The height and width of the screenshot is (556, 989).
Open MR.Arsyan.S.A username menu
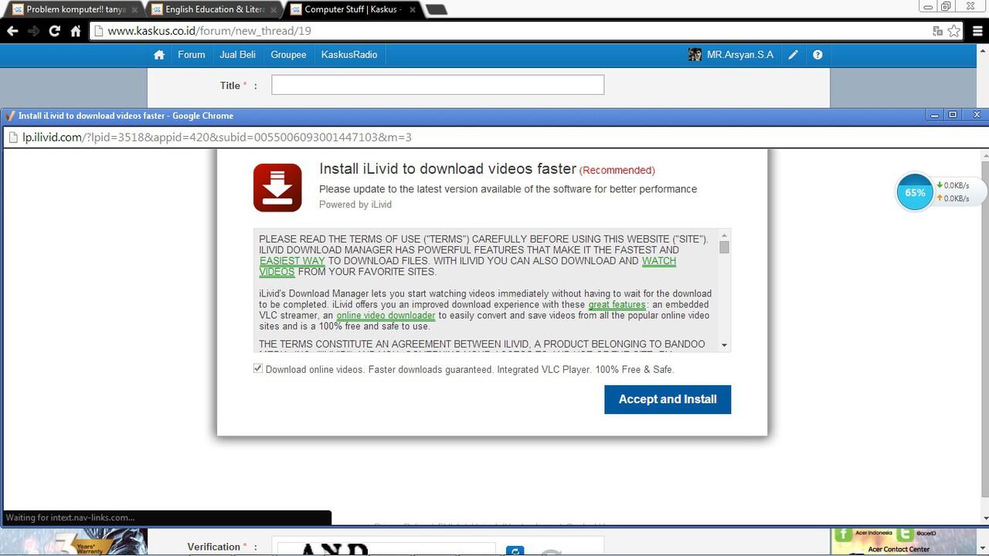tap(740, 55)
